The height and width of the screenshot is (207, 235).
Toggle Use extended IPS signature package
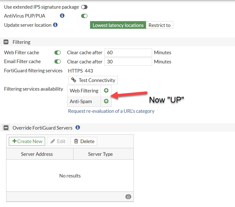point(84,7)
